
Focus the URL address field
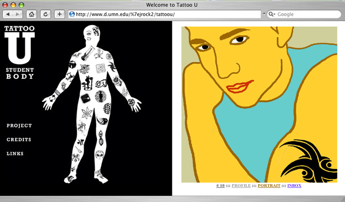166,14
